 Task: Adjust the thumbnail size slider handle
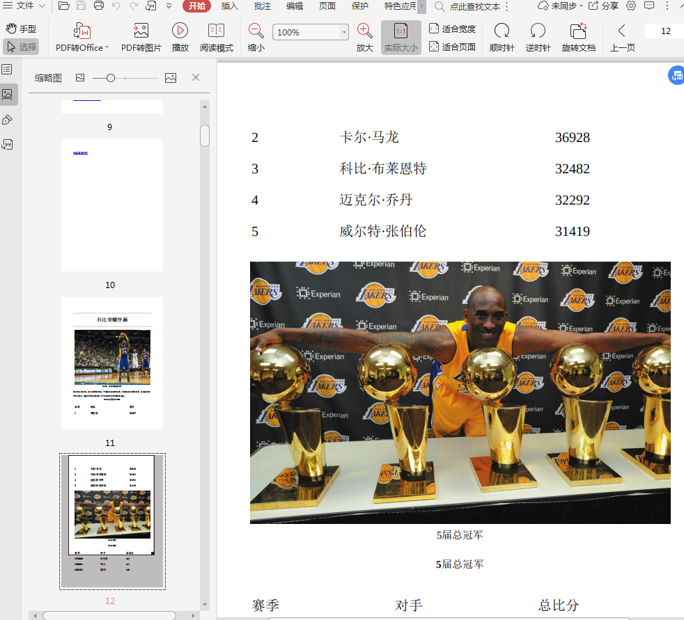pyautogui.click(x=110, y=78)
